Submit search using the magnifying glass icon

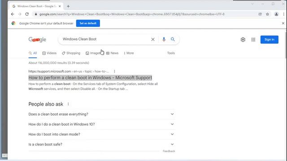[173, 39]
